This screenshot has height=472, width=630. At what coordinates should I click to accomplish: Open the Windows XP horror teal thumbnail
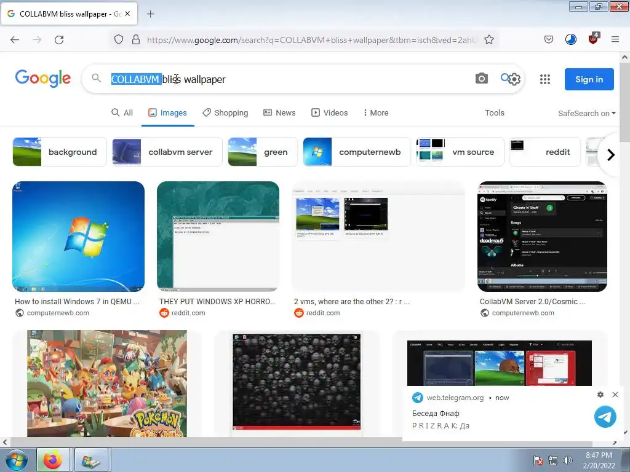click(218, 237)
